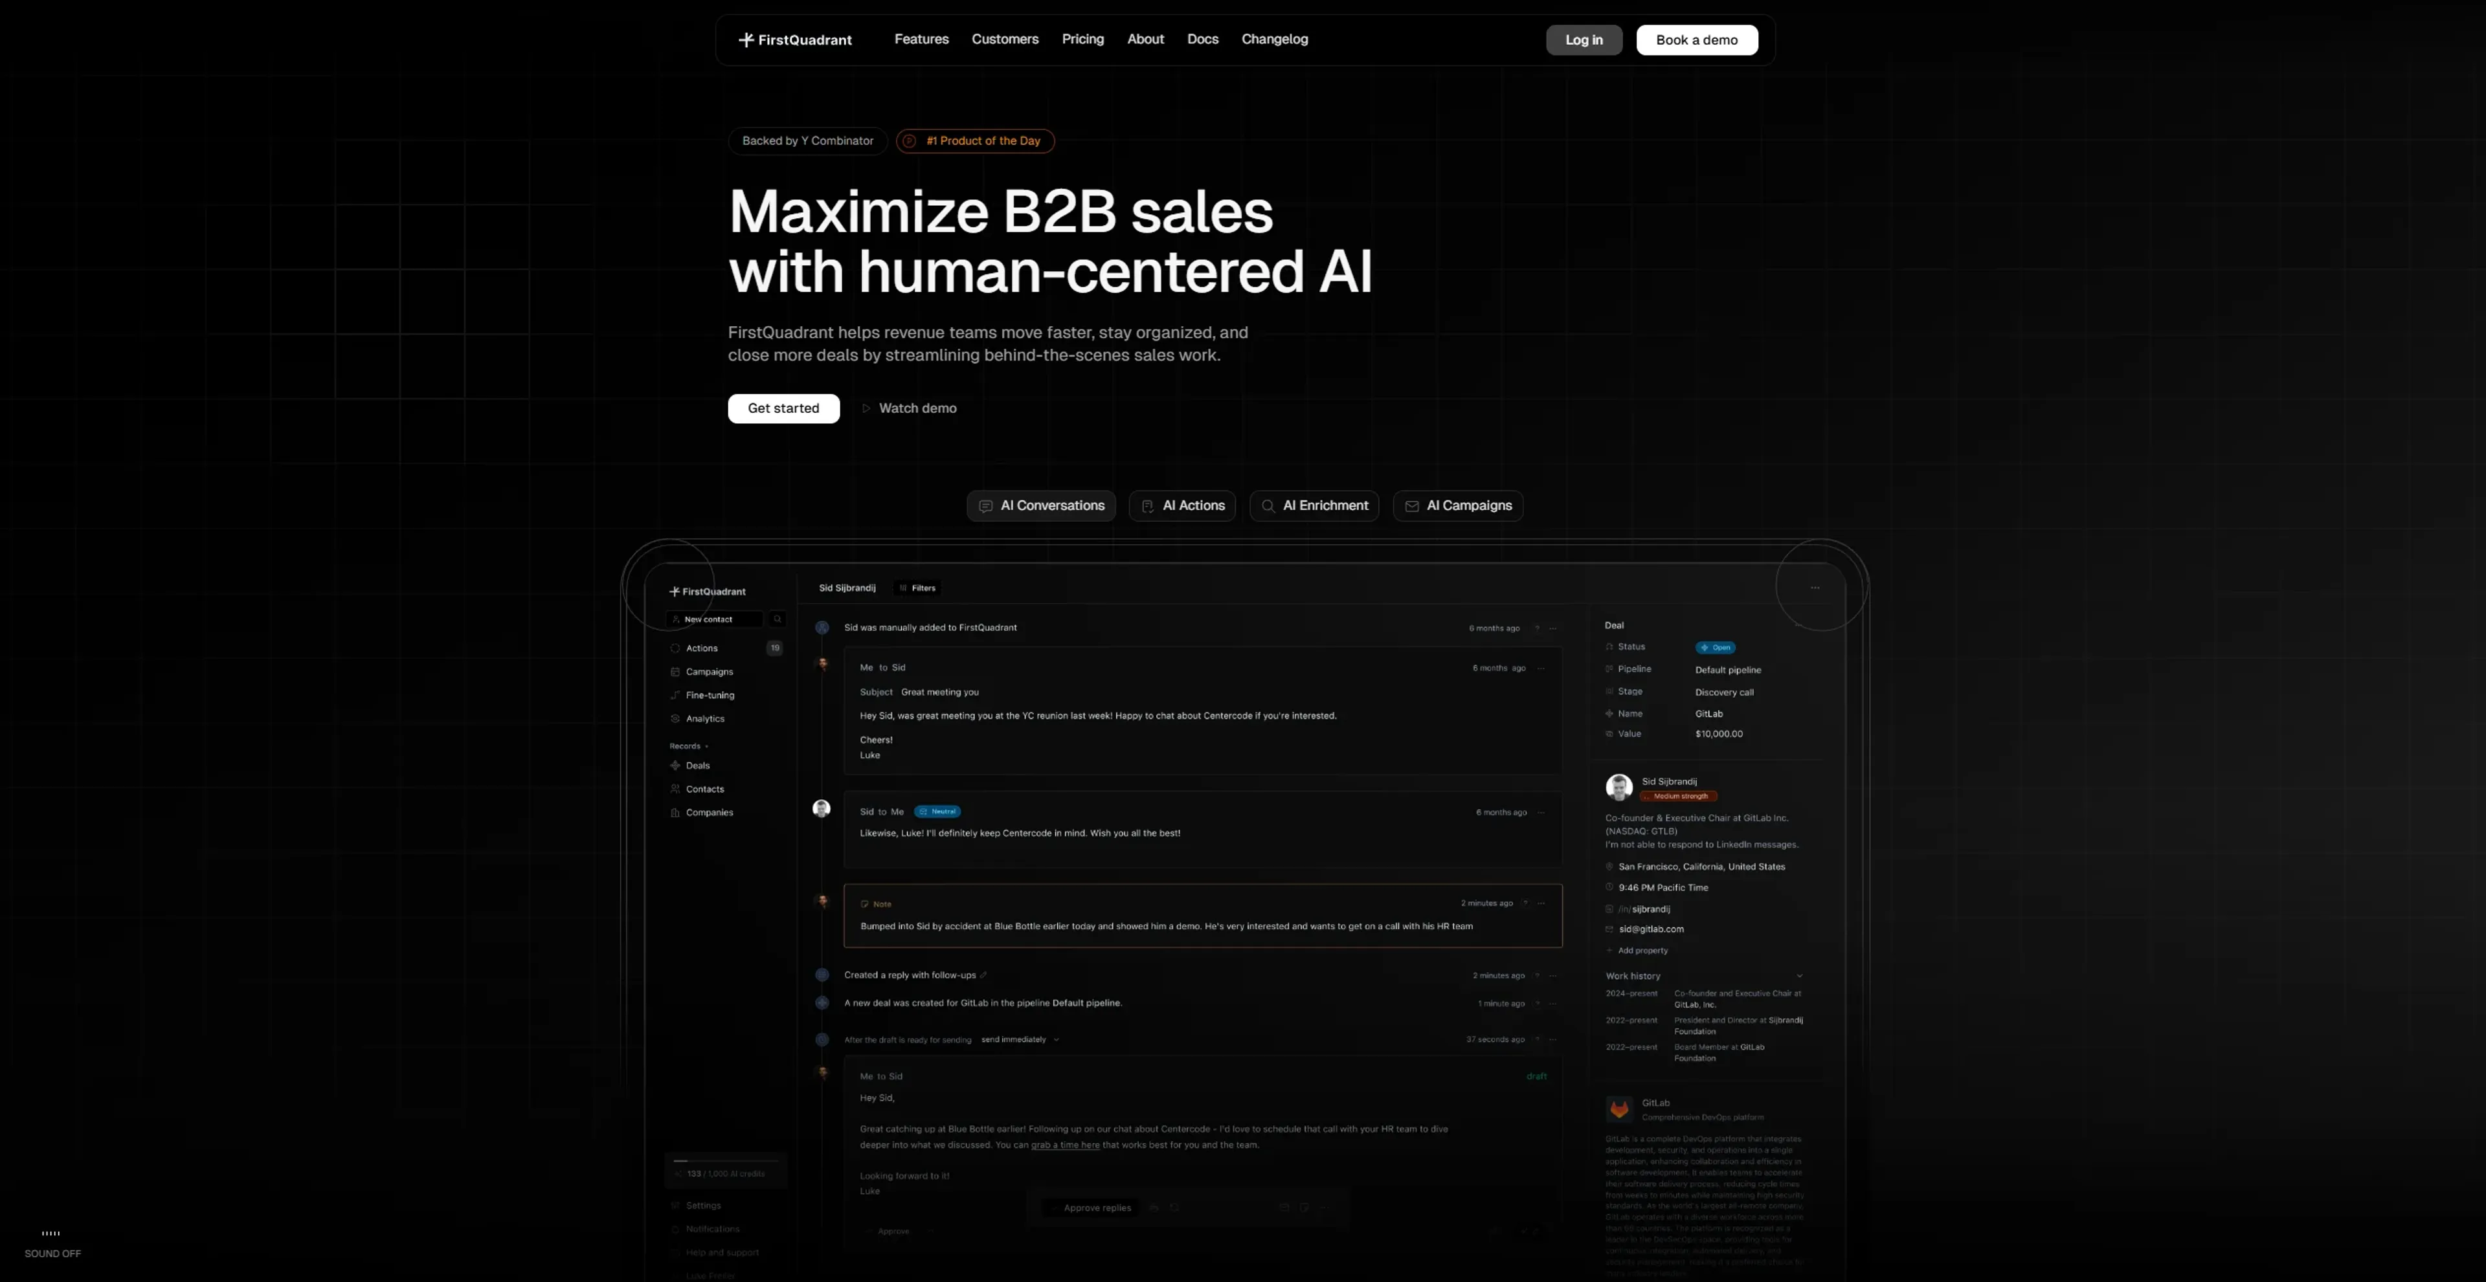Open the About page

coord(1145,39)
